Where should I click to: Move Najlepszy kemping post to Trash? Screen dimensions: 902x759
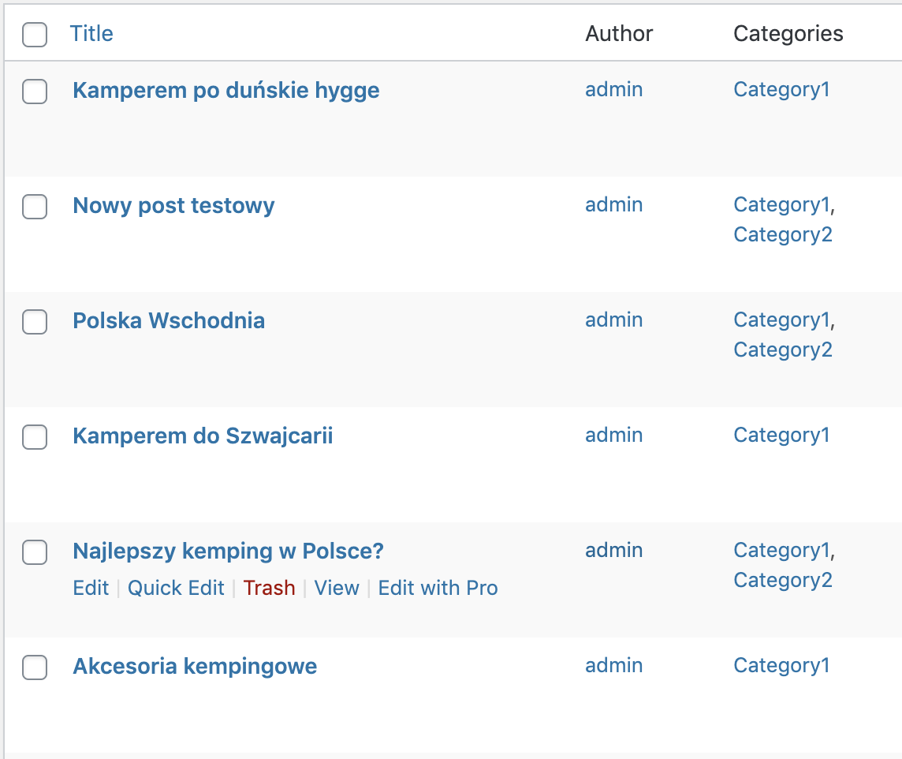[x=269, y=588]
